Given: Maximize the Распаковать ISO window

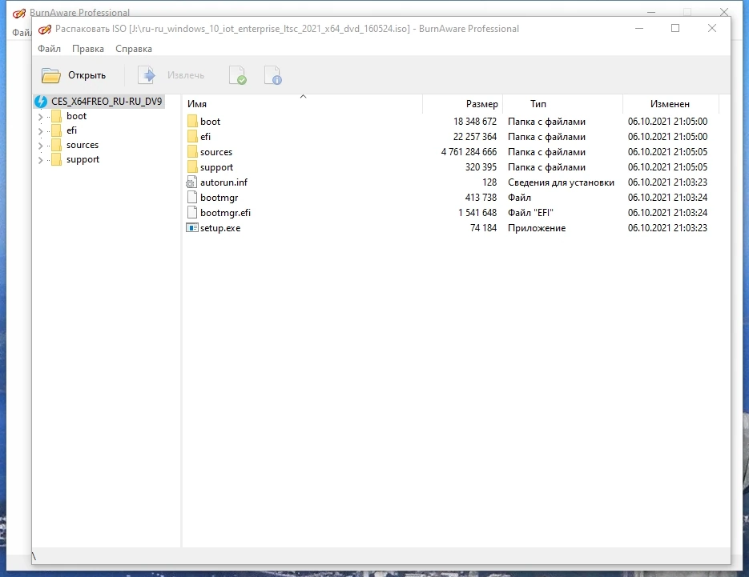Looking at the screenshot, I should tap(675, 28).
